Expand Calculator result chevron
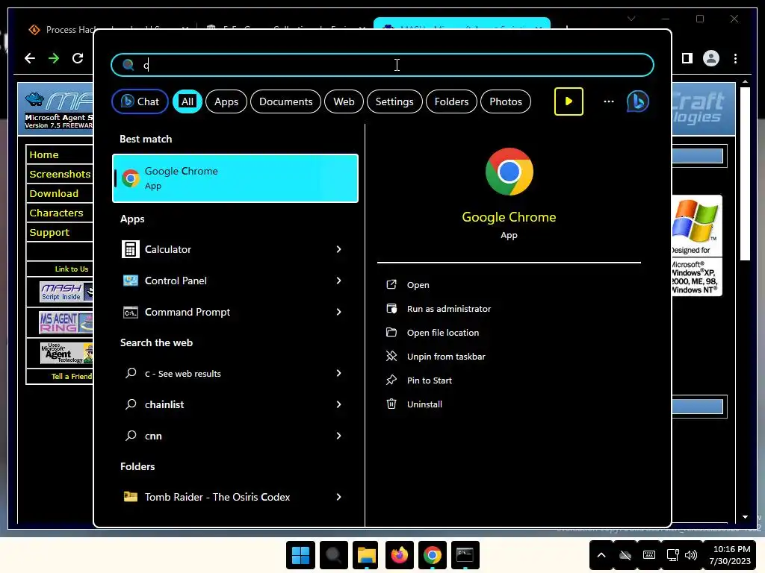Screen dimensions: 765x573 (338, 249)
